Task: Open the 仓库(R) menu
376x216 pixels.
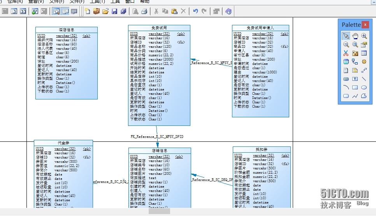Action: tap(15, 2)
